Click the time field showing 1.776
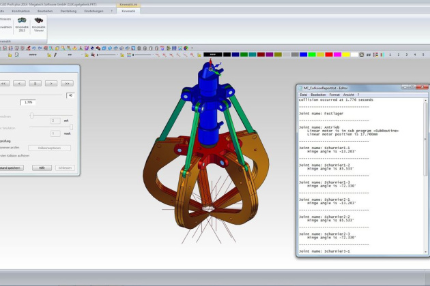This screenshot has width=430, height=286. tap(29, 102)
